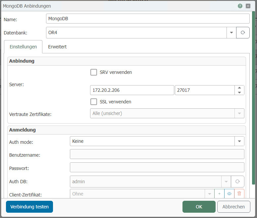Viewport: 257px width, 218px height.
Task: Open the green help question mark icon
Action: [240, 6]
